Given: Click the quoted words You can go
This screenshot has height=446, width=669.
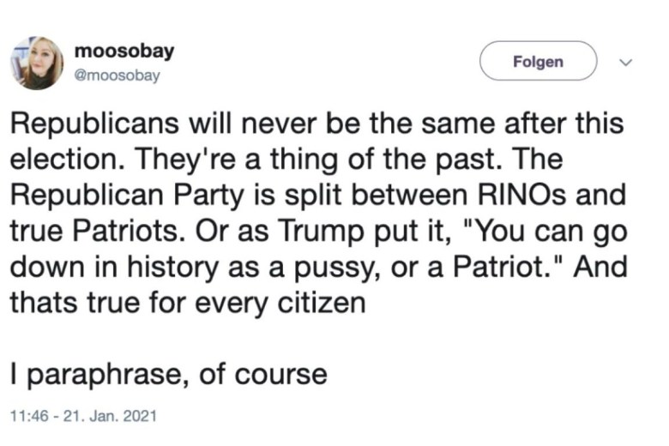Looking at the screenshot, I should coord(549,232).
